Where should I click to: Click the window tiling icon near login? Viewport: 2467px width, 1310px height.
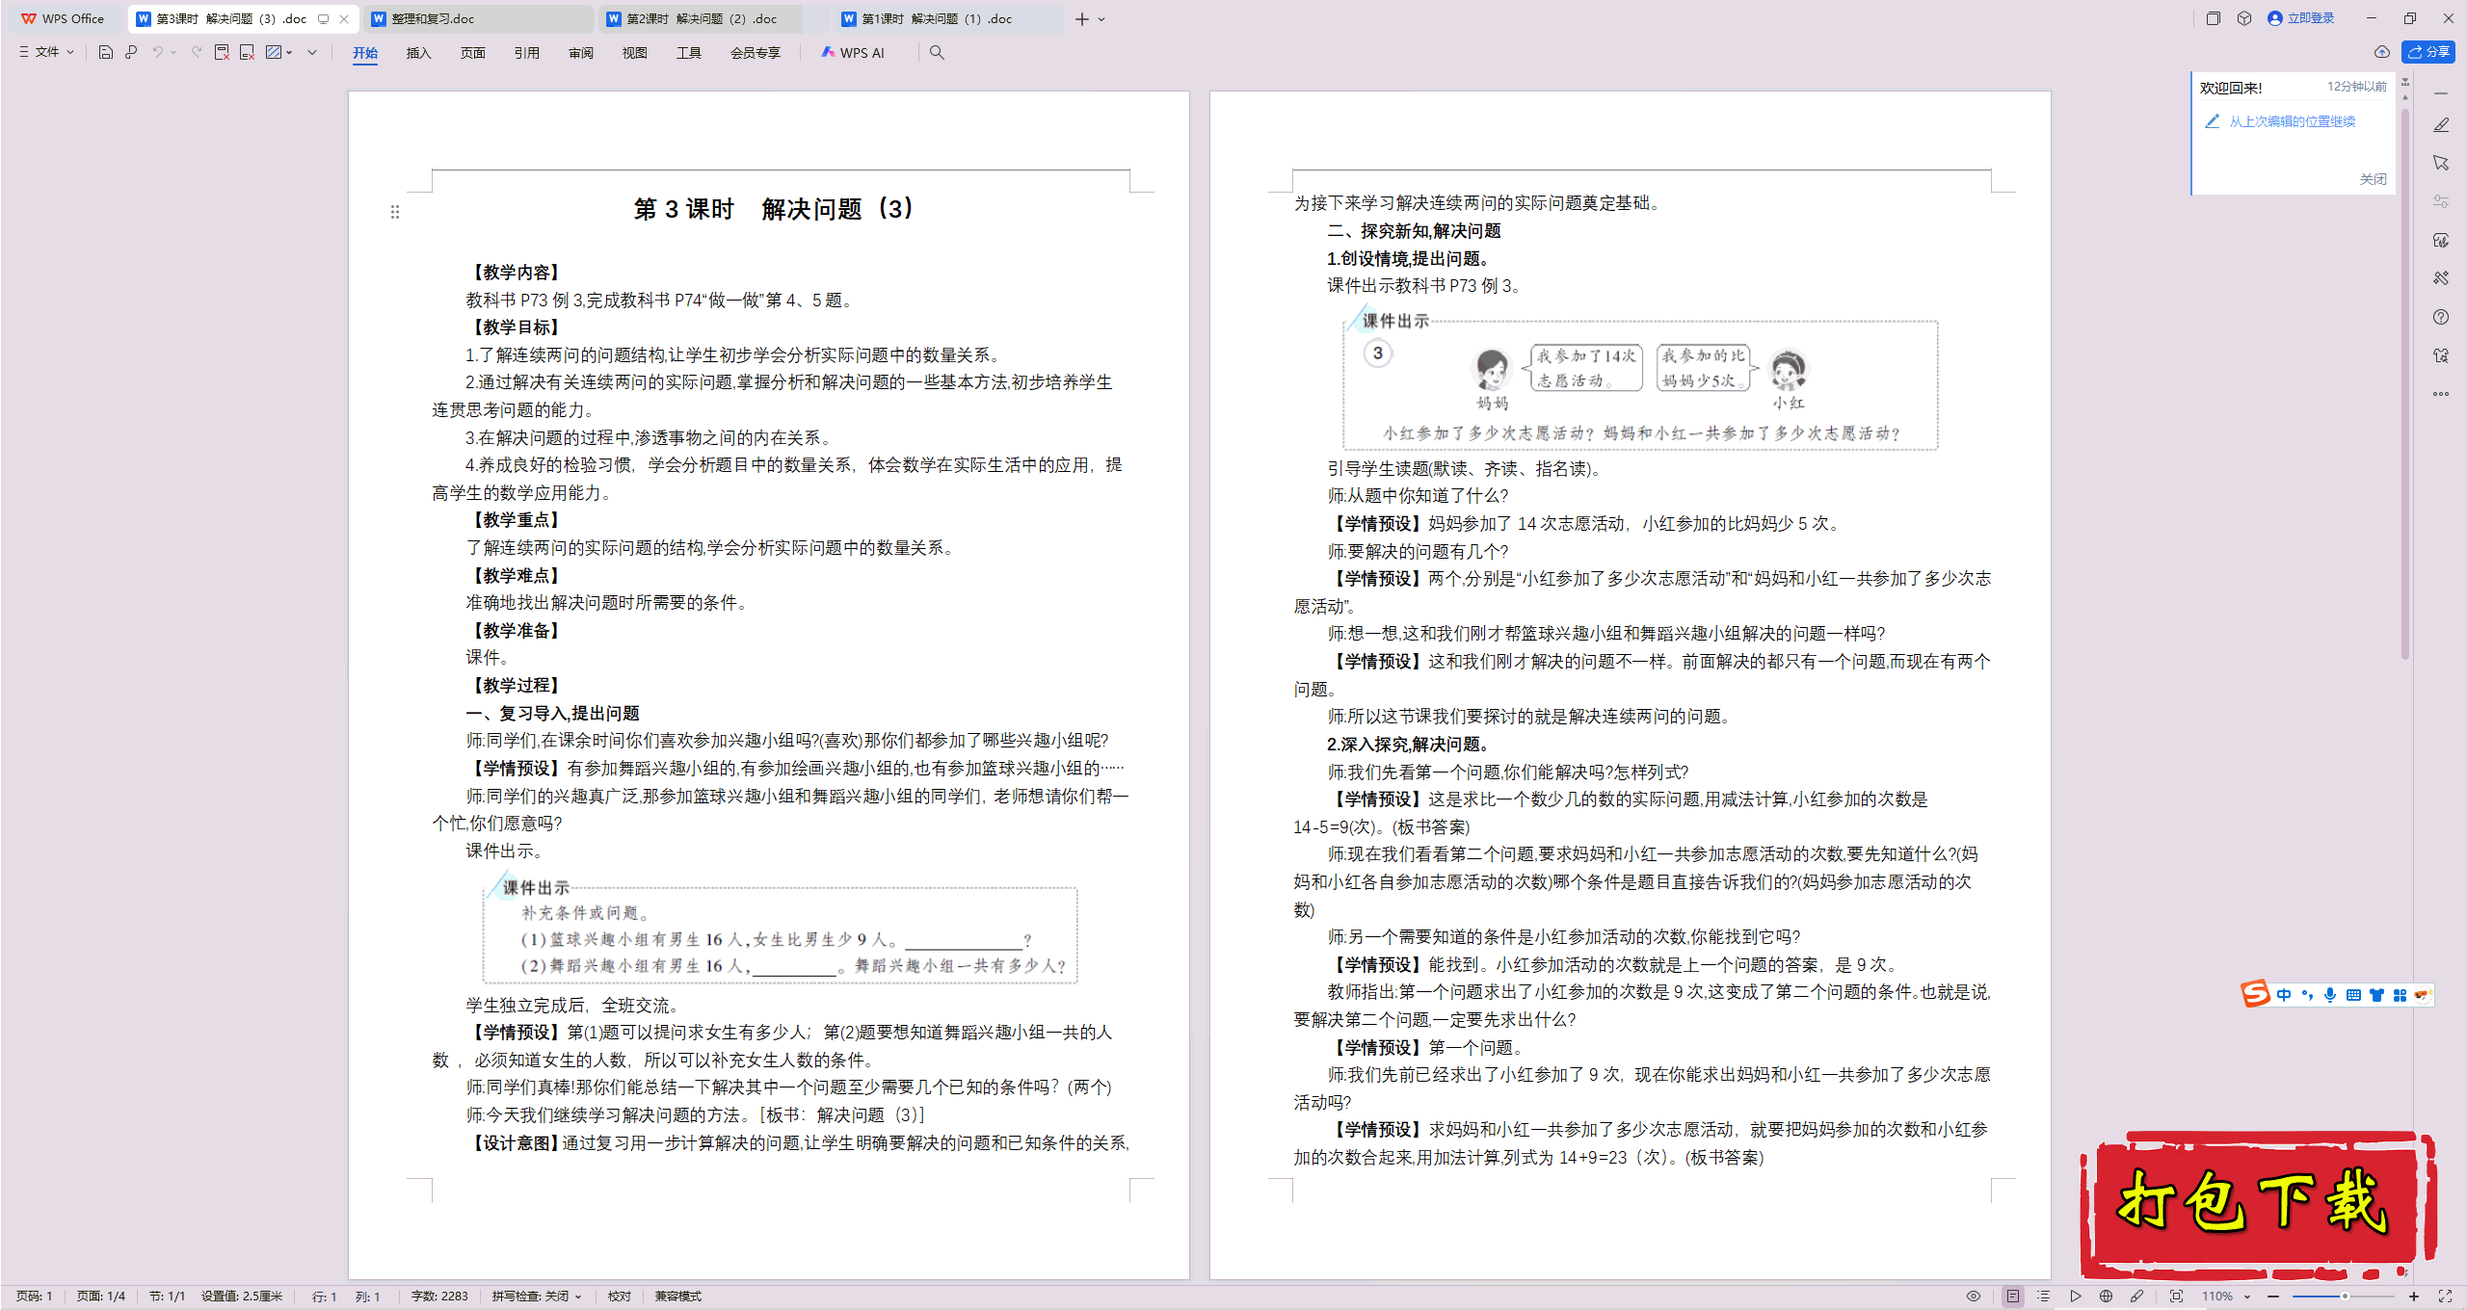[2214, 18]
